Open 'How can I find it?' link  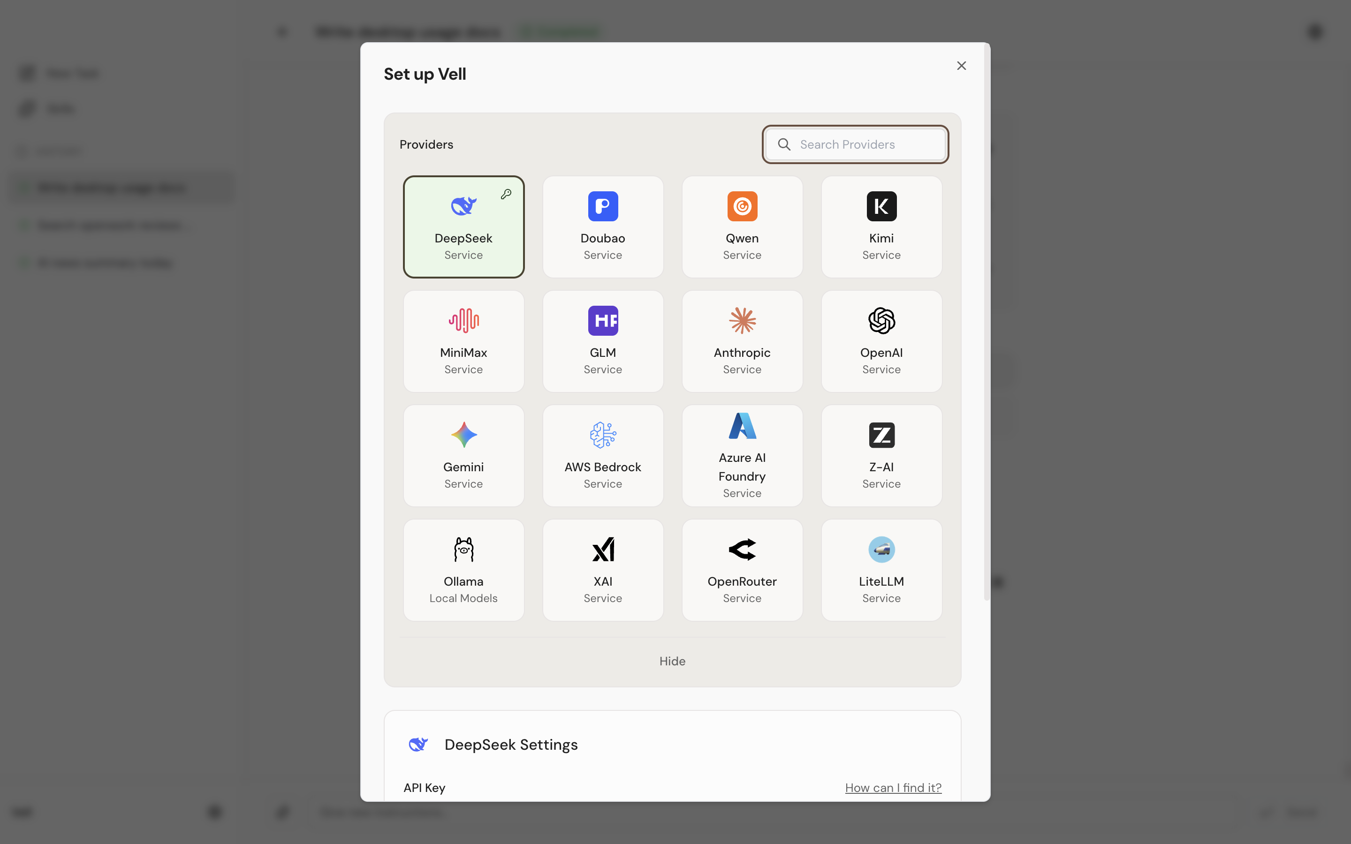pyautogui.click(x=893, y=788)
